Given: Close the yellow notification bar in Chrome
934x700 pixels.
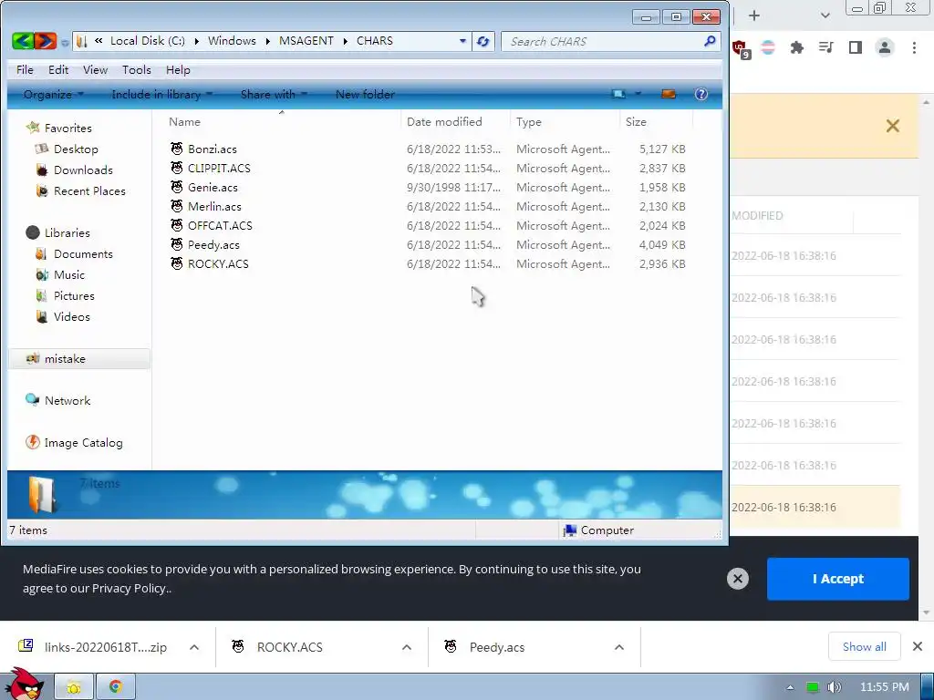Looking at the screenshot, I should pos(892,126).
